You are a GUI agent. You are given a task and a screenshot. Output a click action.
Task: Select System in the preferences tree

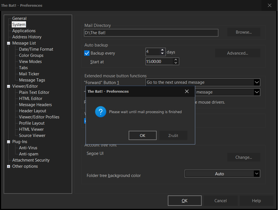pyautogui.click(x=19, y=24)
